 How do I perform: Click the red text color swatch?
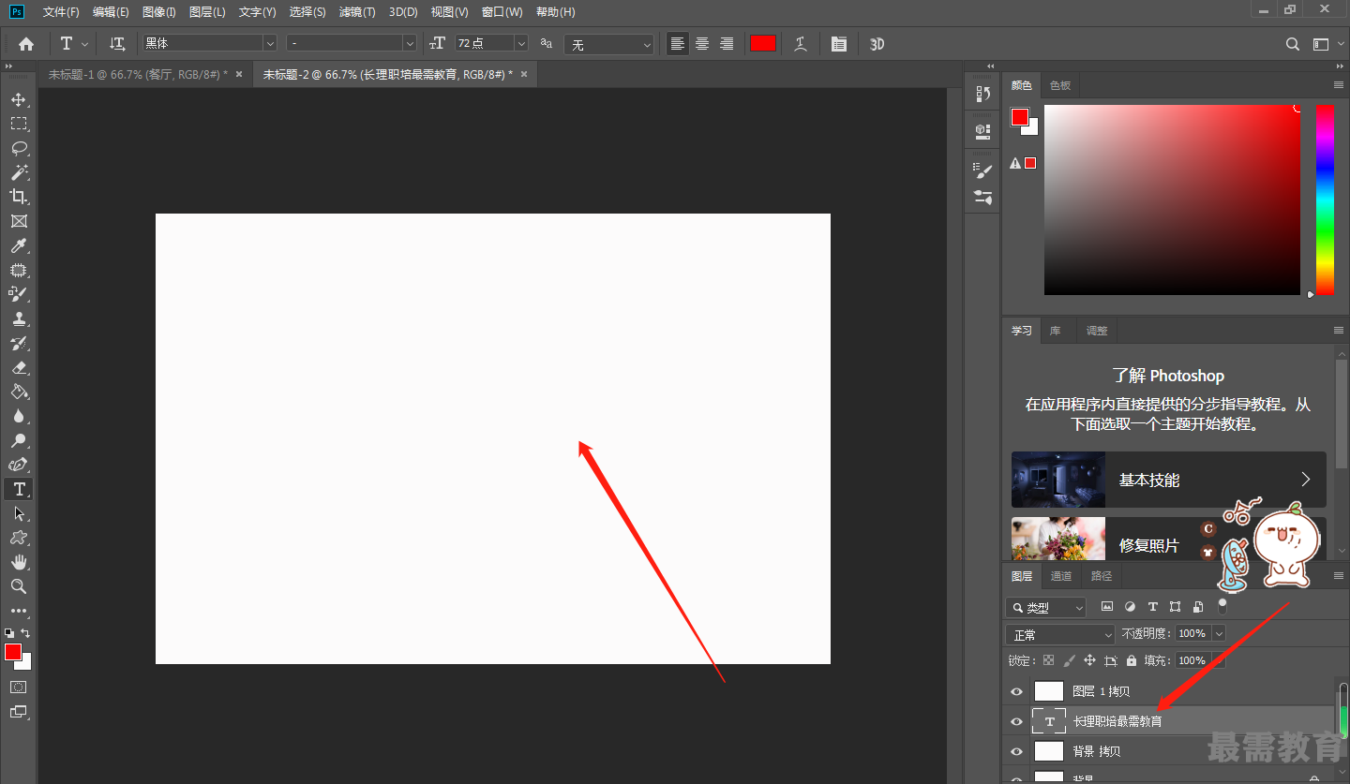click(x=763, y=43)
